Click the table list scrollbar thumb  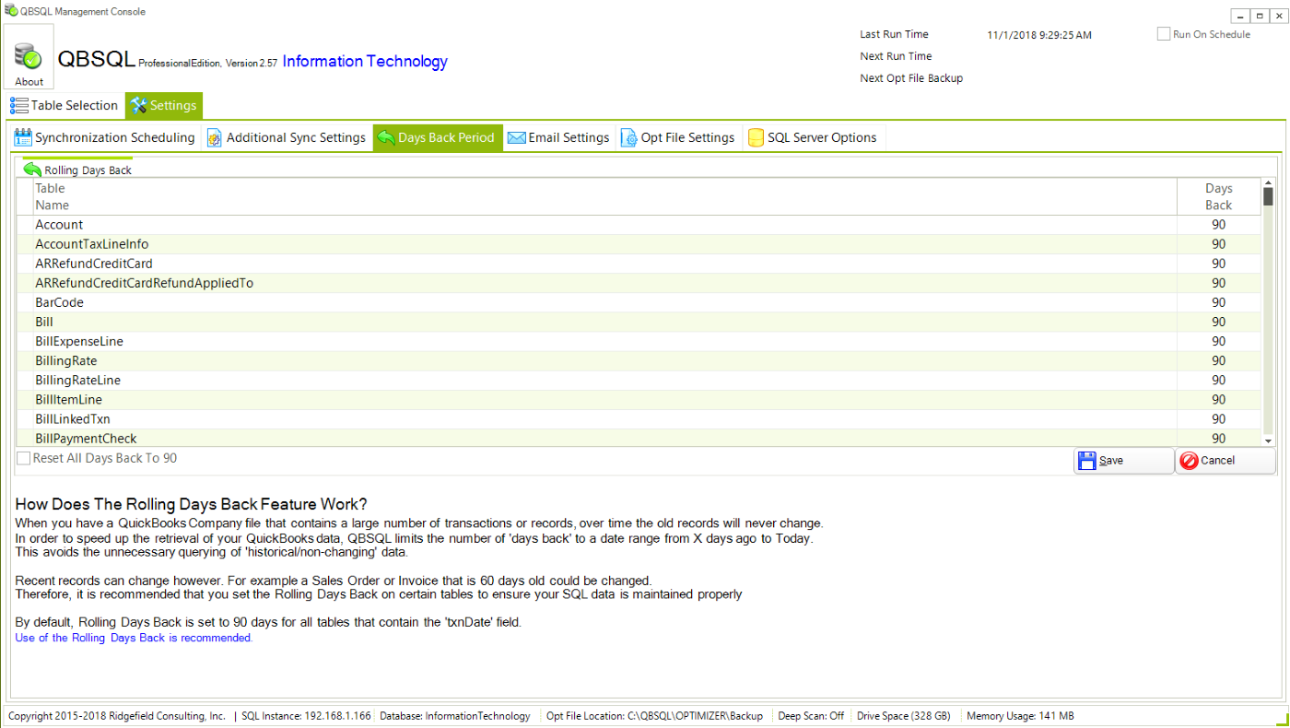click(x=1268, y=196)
